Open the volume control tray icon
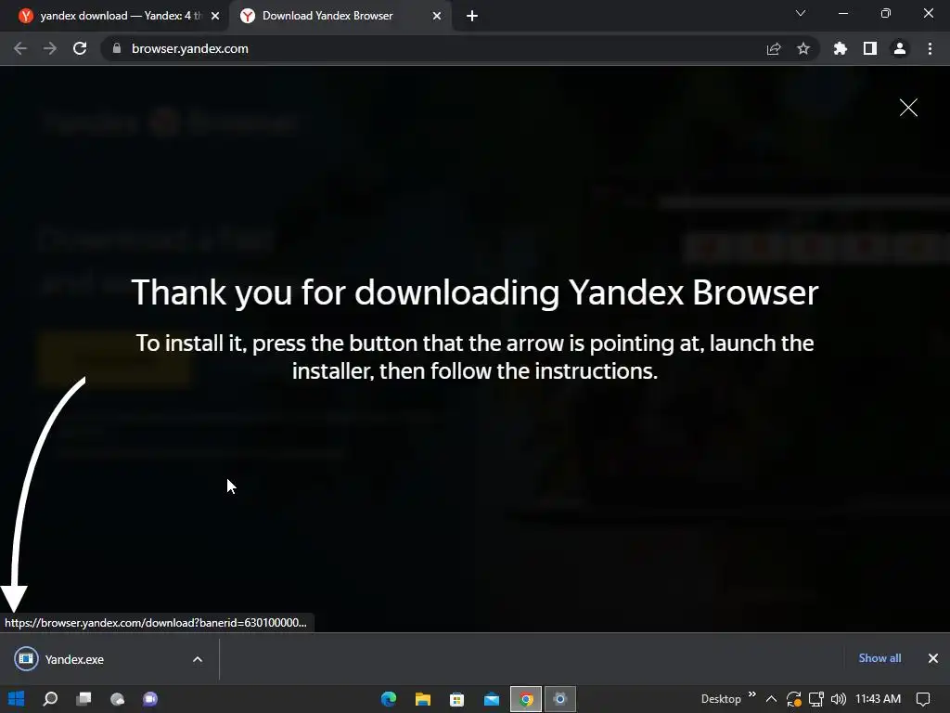The width and height of the screenshot is (950, 713). [839, 699]
